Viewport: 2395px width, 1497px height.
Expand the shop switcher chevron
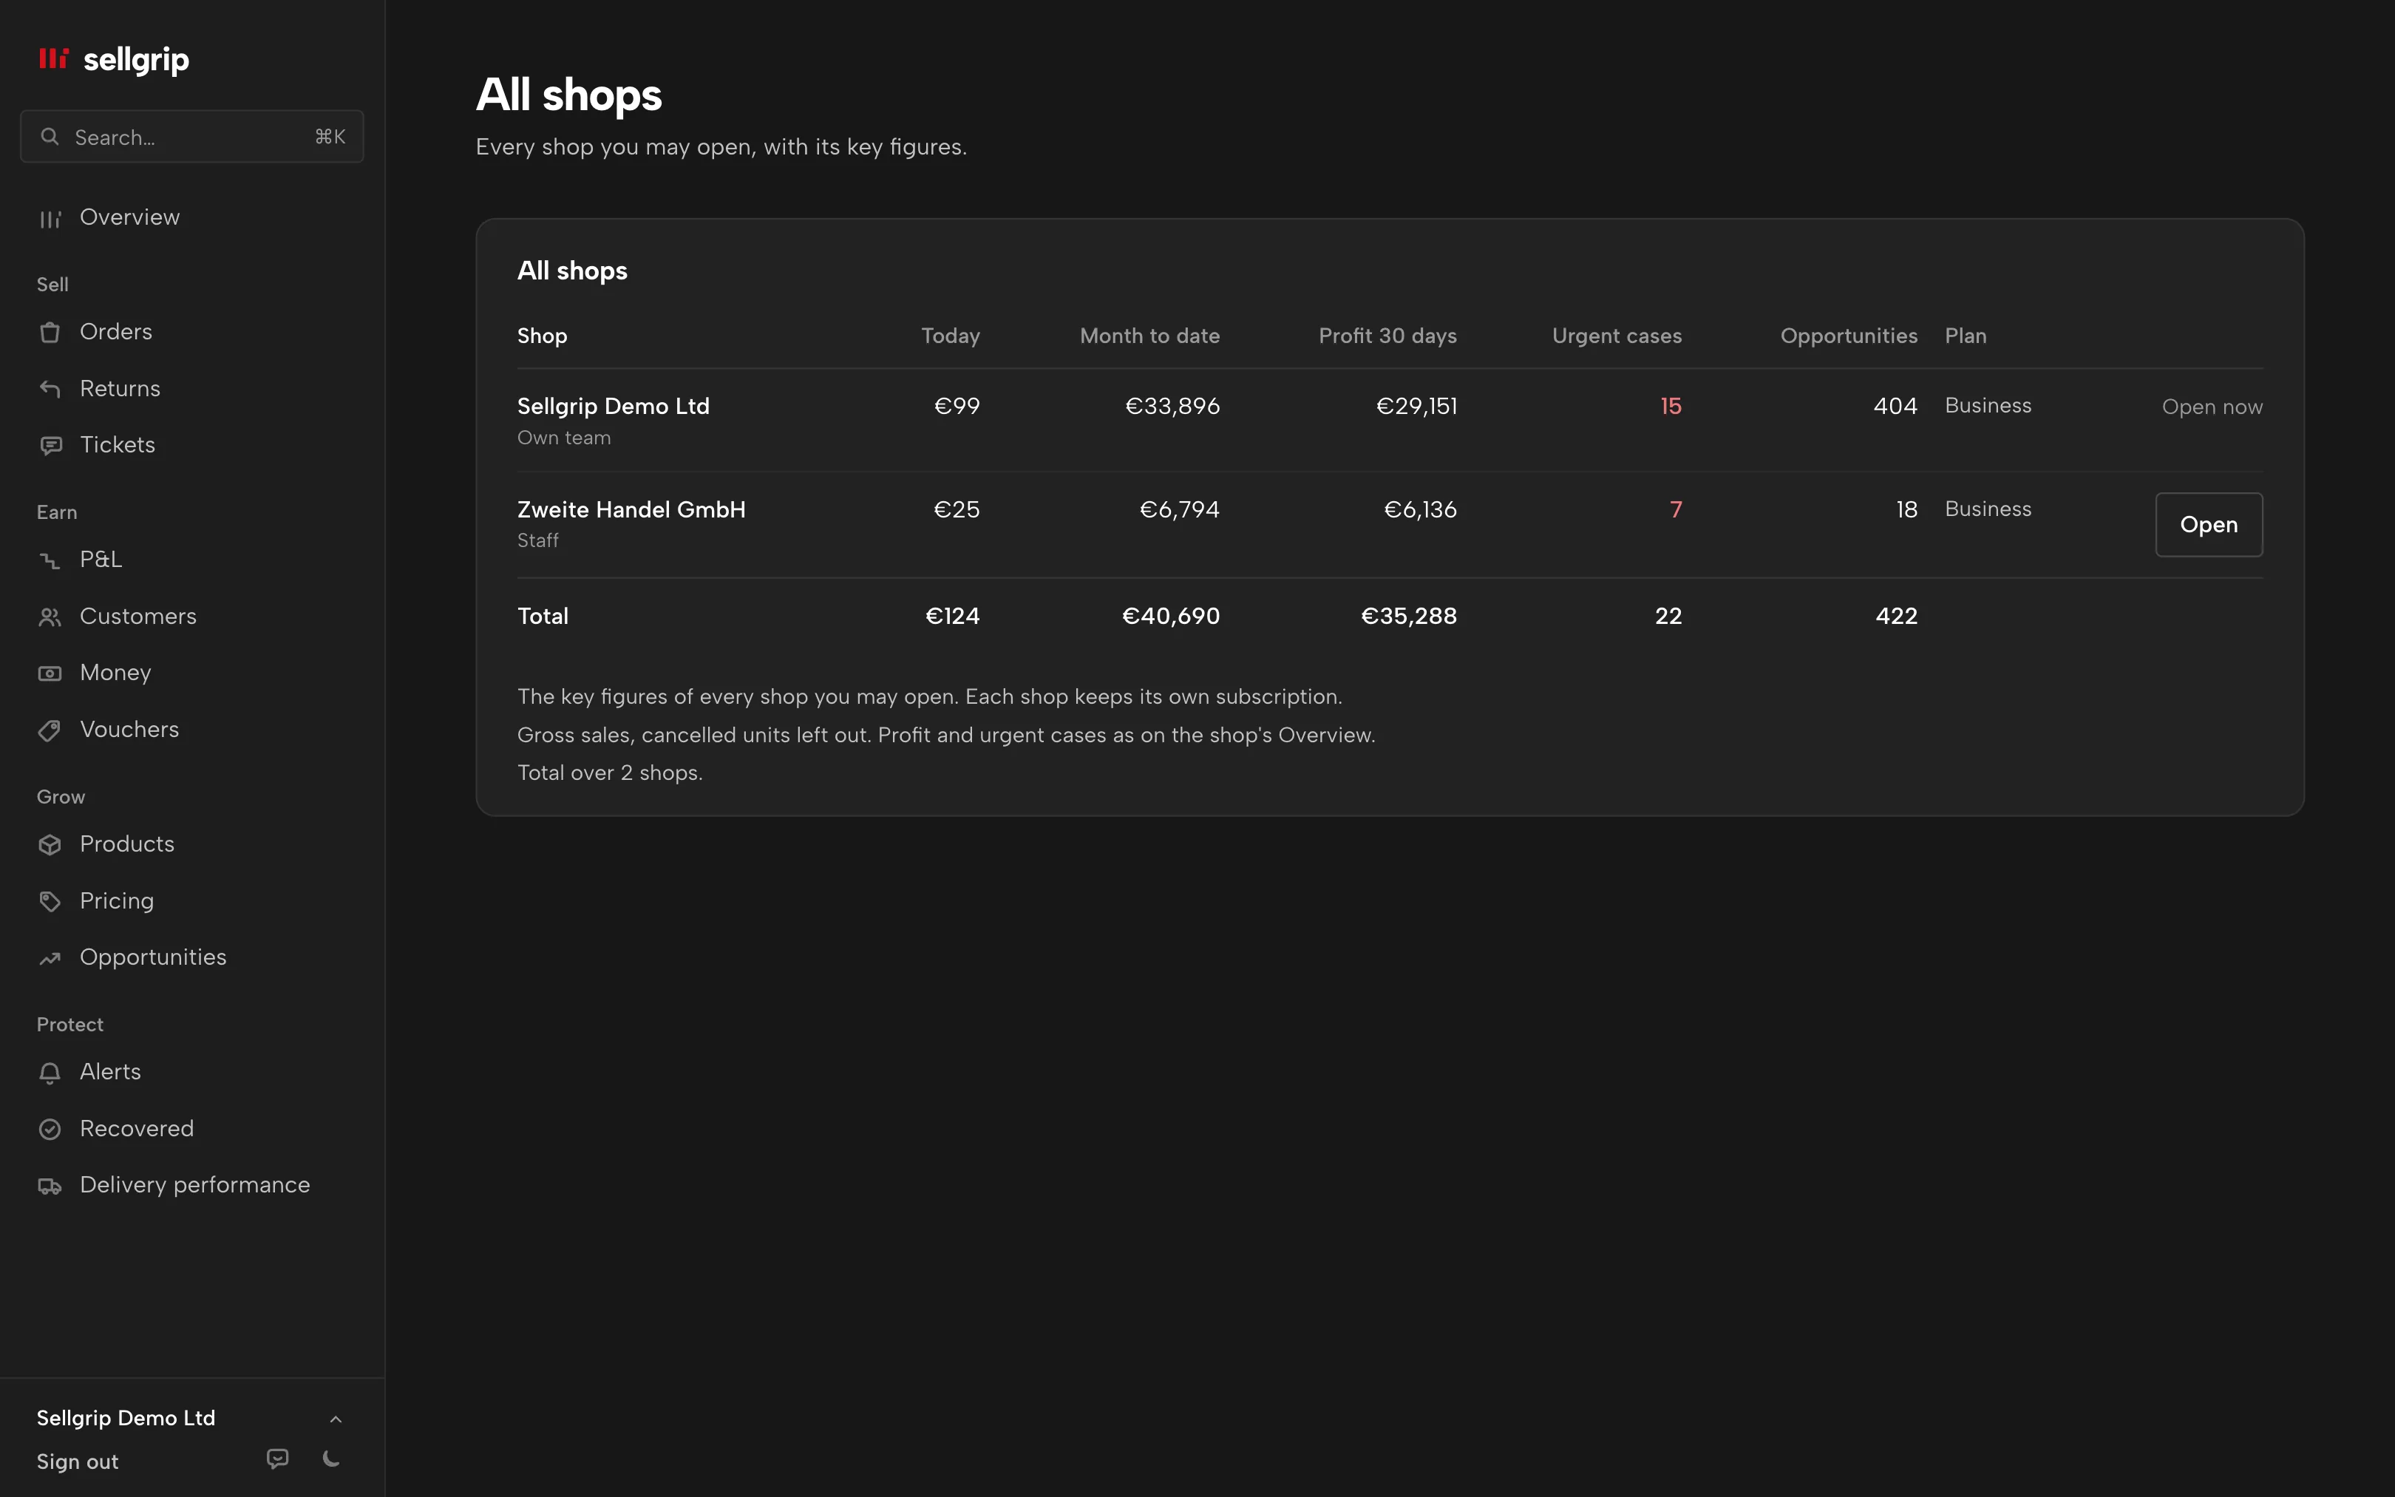click(336, 1419)
